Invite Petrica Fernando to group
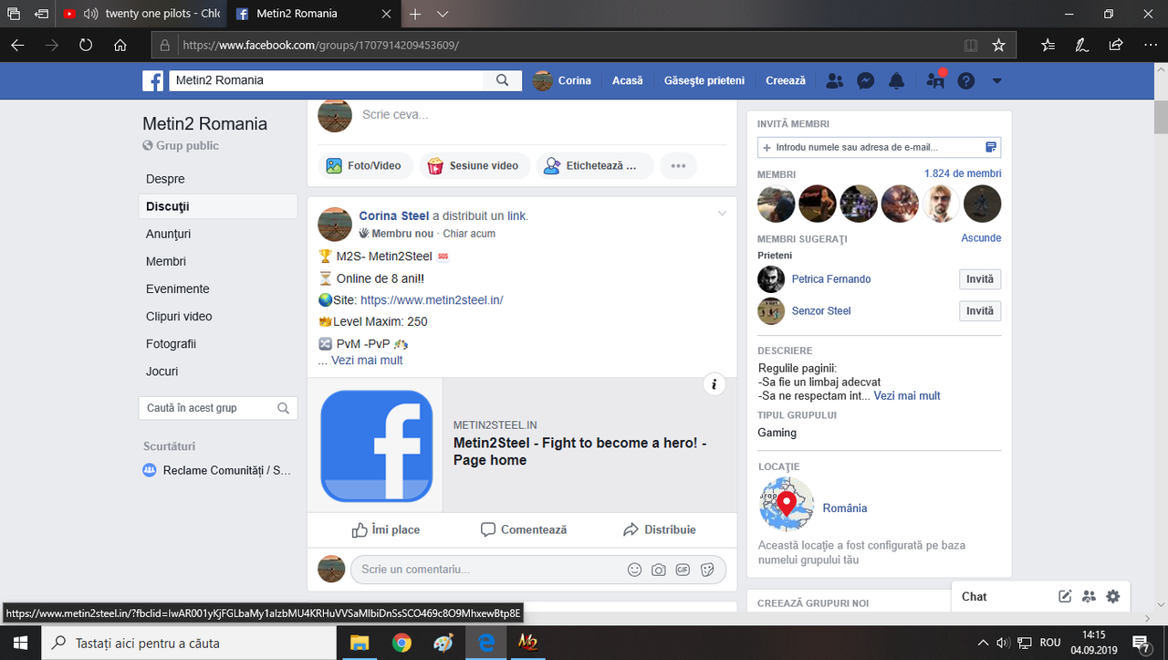The width and height of the screenshot is (1168, 660). coord(980,279)
